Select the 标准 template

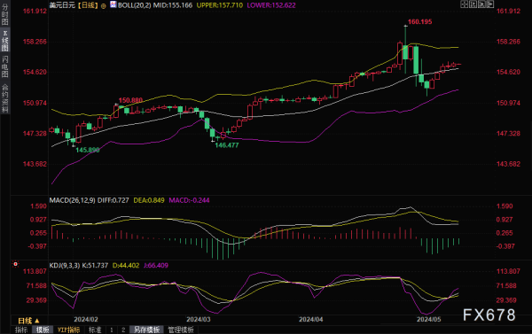[95, 330]
